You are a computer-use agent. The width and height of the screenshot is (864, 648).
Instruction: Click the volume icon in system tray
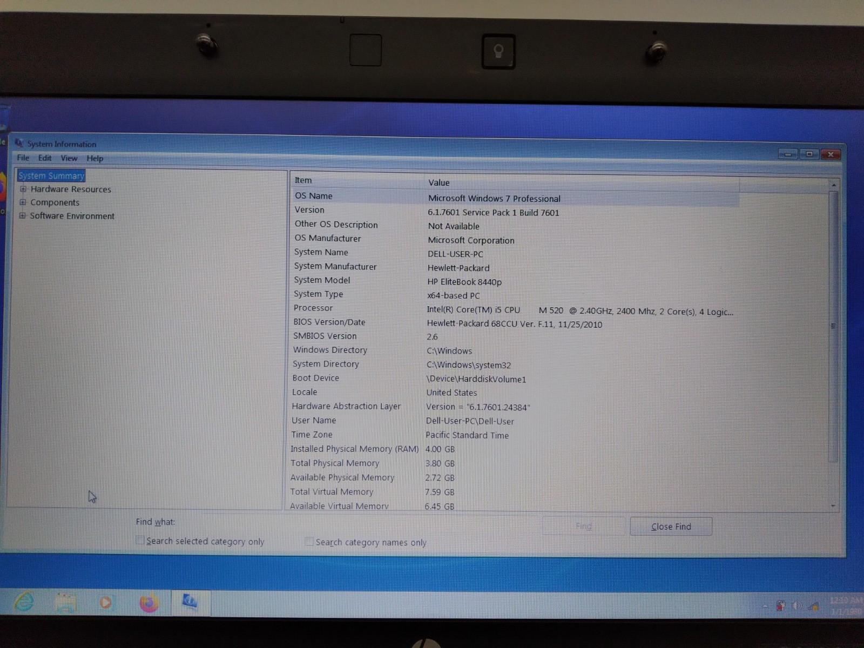pyautogui.click(x=796, y=606)
